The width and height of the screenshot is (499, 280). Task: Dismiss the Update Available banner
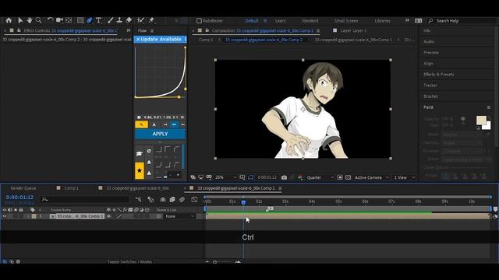pos(138,40)
